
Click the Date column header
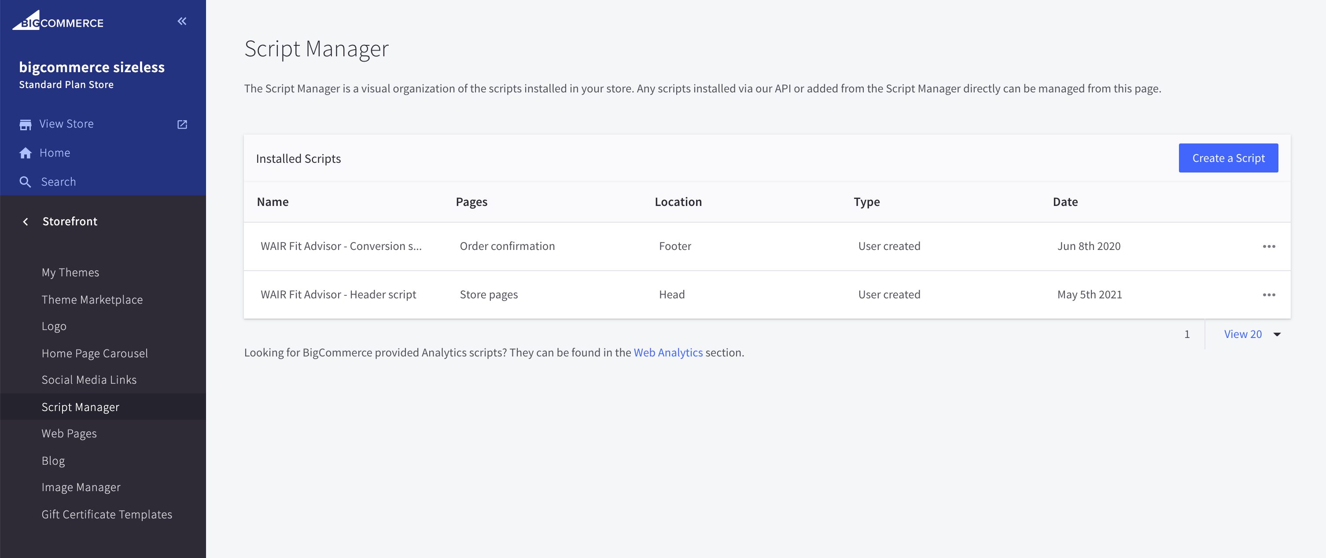(1065, 202)
